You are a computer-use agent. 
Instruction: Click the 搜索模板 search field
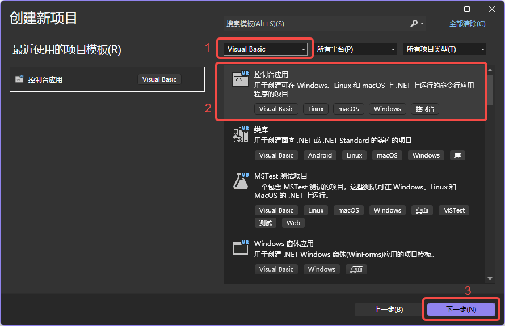tap(315, 24)
